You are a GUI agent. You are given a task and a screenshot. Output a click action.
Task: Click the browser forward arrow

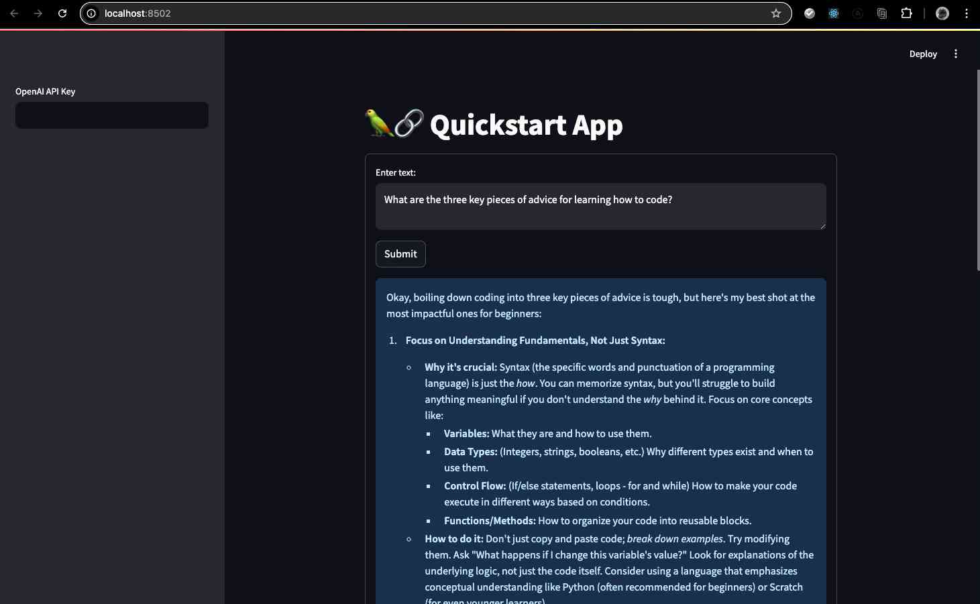[x=38, y=13]
